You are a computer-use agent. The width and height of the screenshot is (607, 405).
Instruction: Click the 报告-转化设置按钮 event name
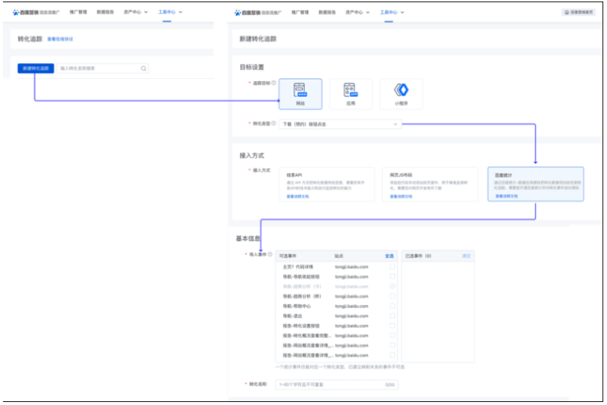[301, 325]
